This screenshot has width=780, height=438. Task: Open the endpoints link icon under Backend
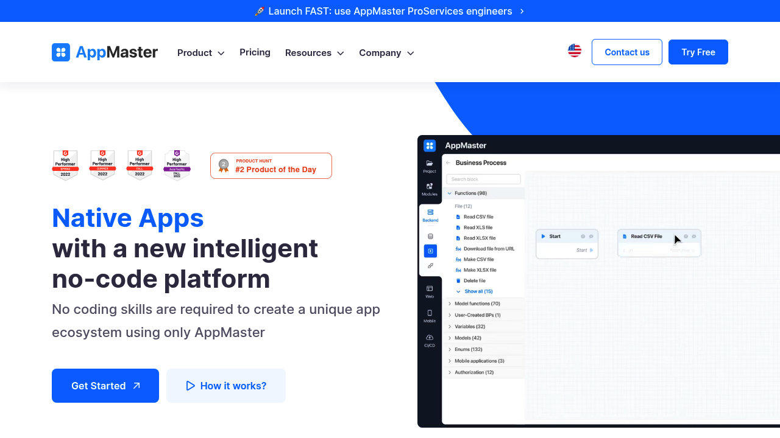[430, 266]
